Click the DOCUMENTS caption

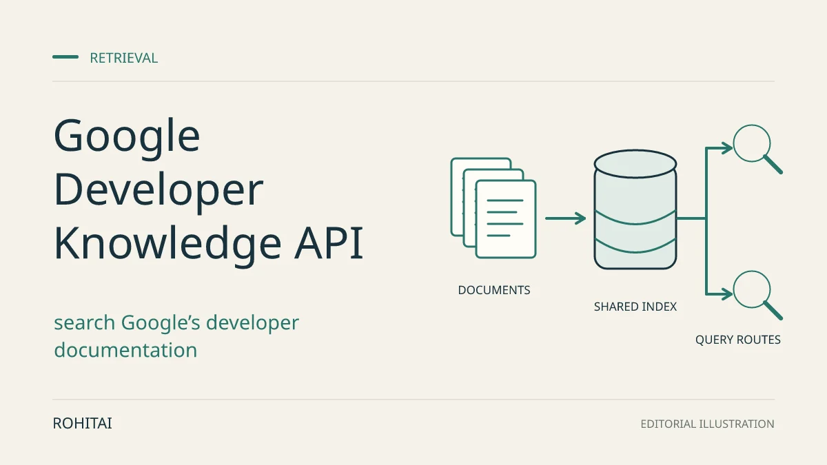coord(494,290)
